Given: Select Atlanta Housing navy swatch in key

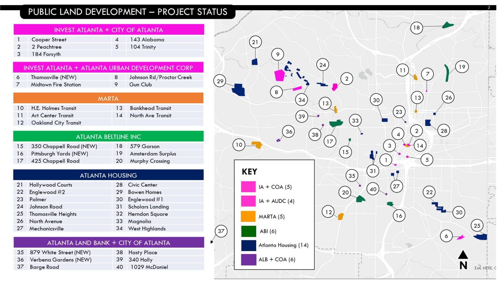Looking at the screenshot, I should tap(248, 245).
